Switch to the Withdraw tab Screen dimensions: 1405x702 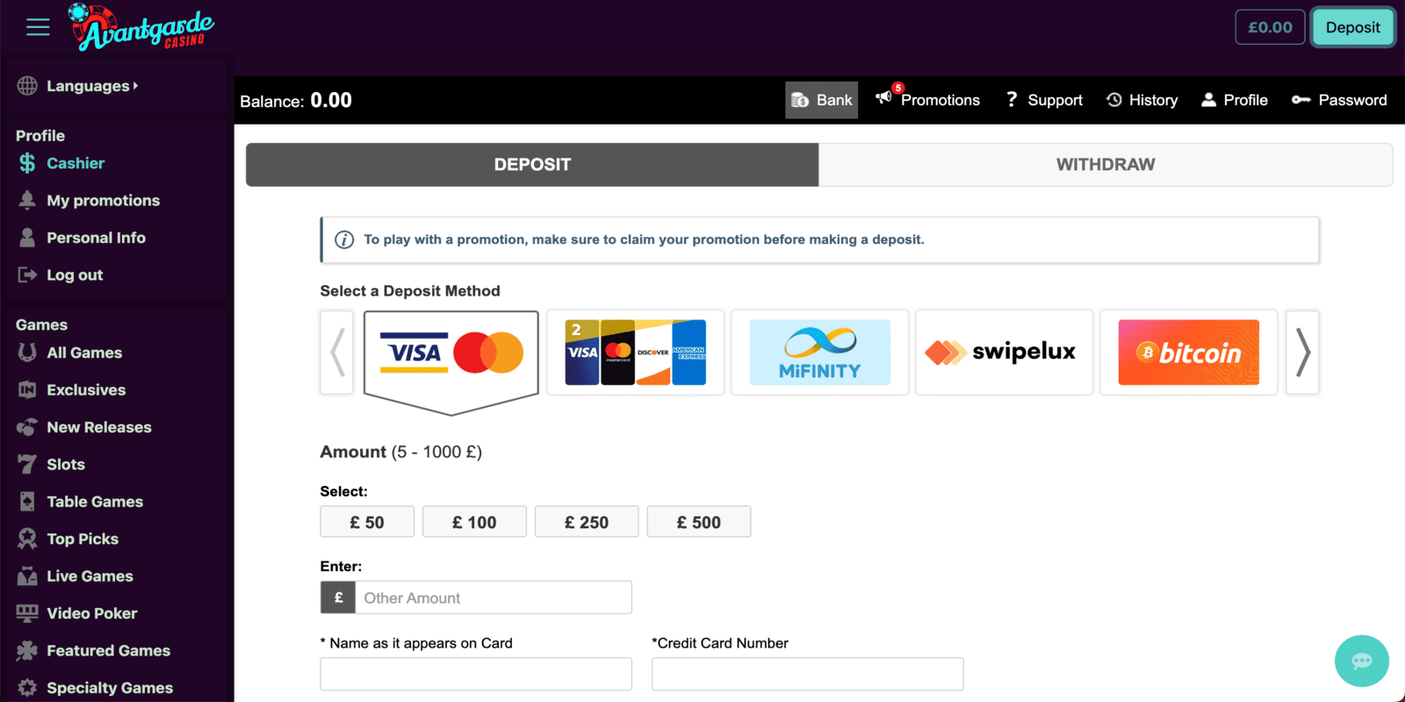1105,164
